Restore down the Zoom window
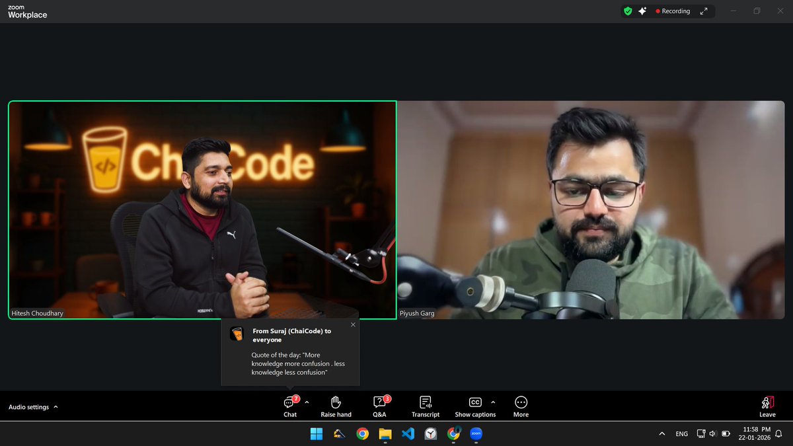The image size is (793, 446). point(757,11)
